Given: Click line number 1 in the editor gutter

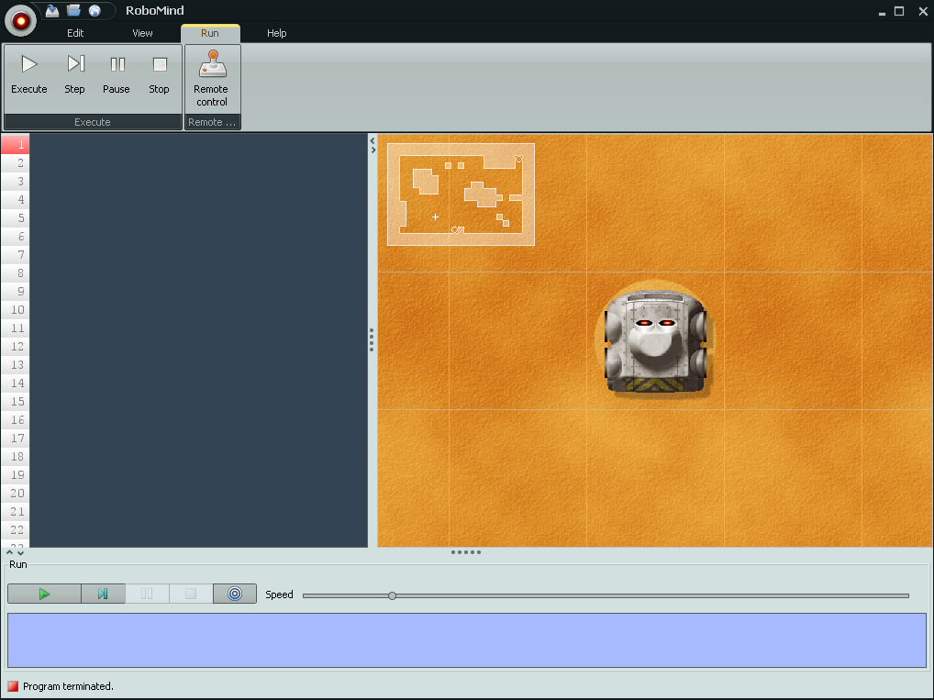Looking at the screenshot, I should point(16,145).
